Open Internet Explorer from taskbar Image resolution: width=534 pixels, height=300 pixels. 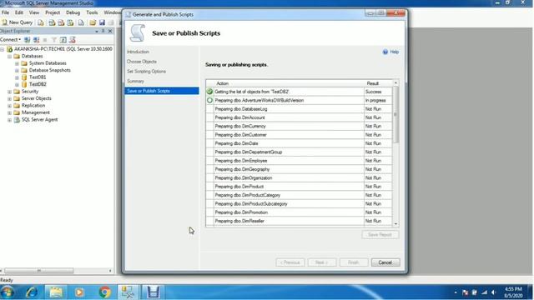[x=32, y=292]
